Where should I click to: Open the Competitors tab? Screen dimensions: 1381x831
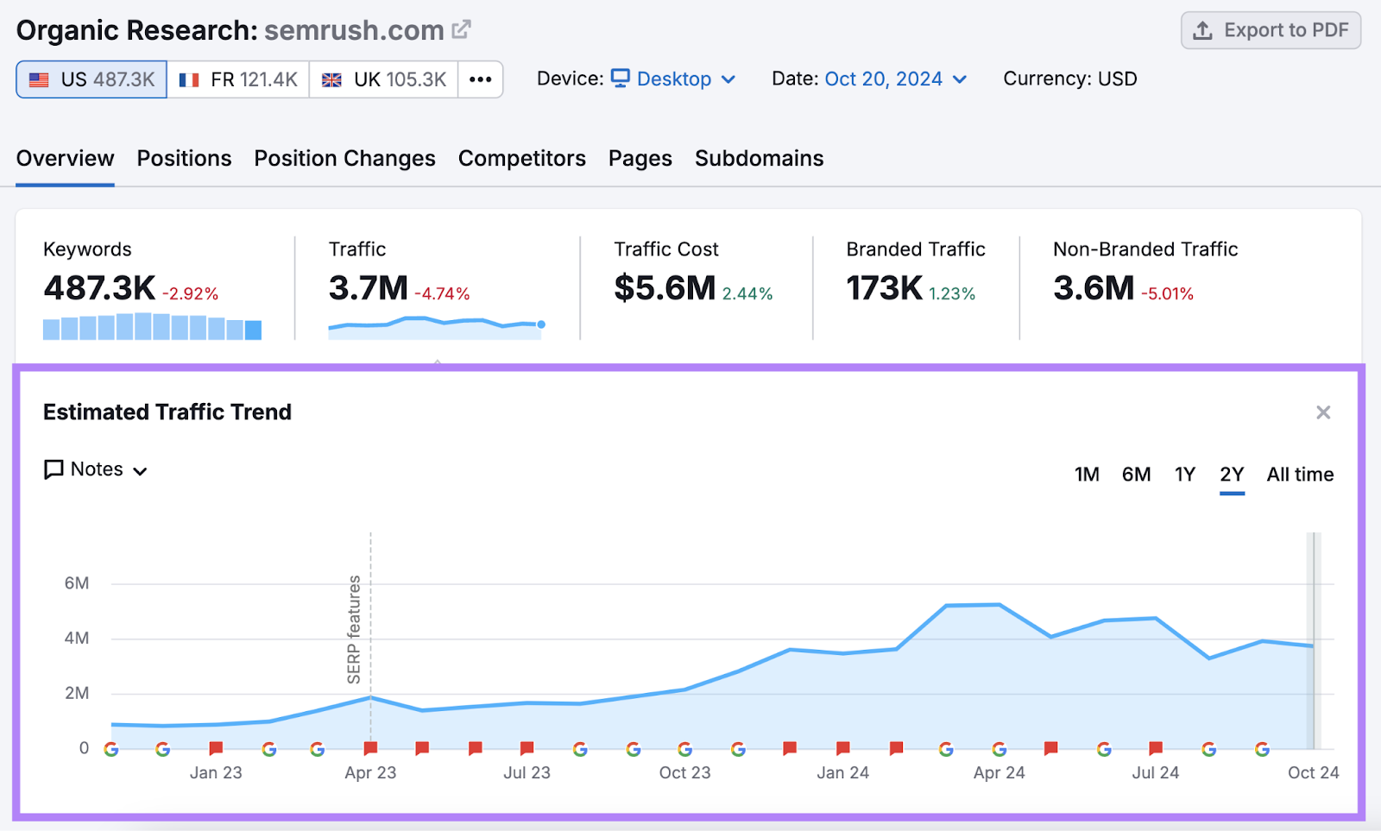(521, 158)
